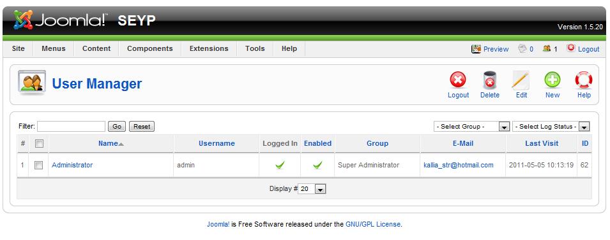The width and height of the screenshot is (610, 240).
Task: Click the Preview link text
Action: click(496, 49)
